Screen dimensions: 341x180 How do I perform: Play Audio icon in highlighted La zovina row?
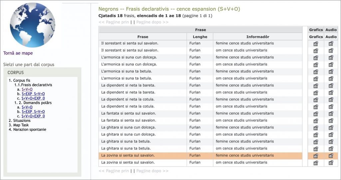[331, 156]
